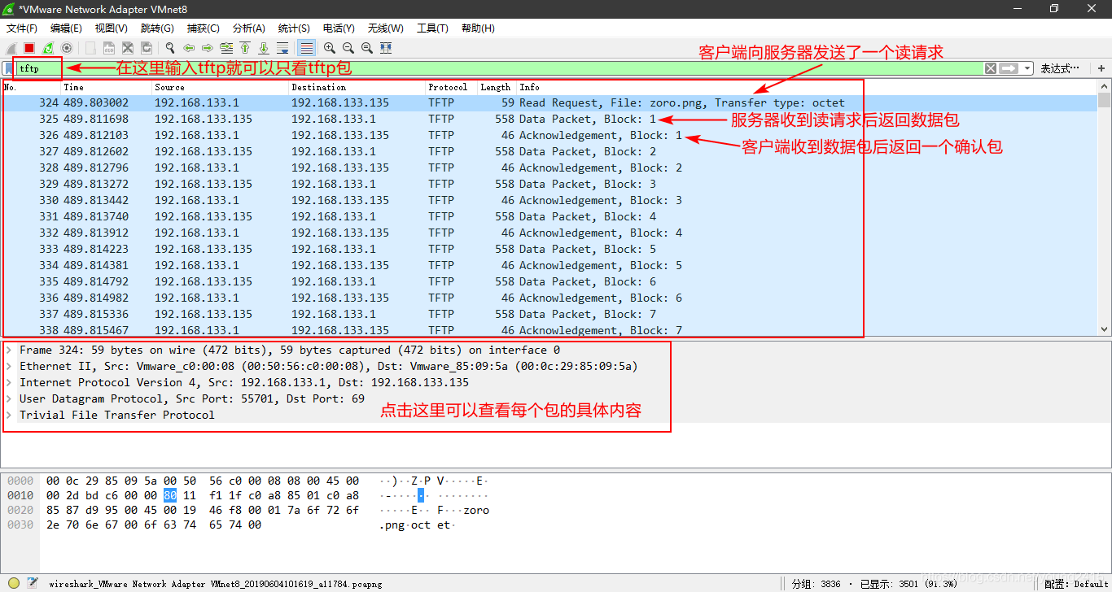Expand Internet Protocol Version 4 layer
The image size is (1112, 592).
(x=10, y=382)
